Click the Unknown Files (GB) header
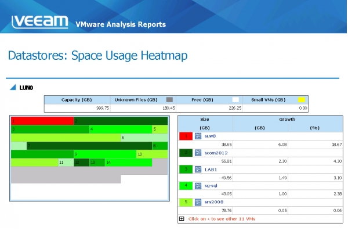The image size is (348, 230). click(x=143, y=100)
